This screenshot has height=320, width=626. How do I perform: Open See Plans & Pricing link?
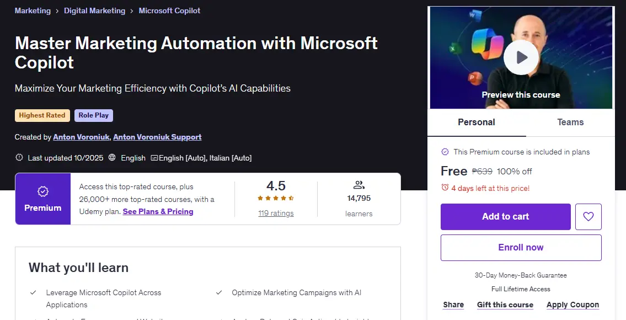(x=158, y=212)
